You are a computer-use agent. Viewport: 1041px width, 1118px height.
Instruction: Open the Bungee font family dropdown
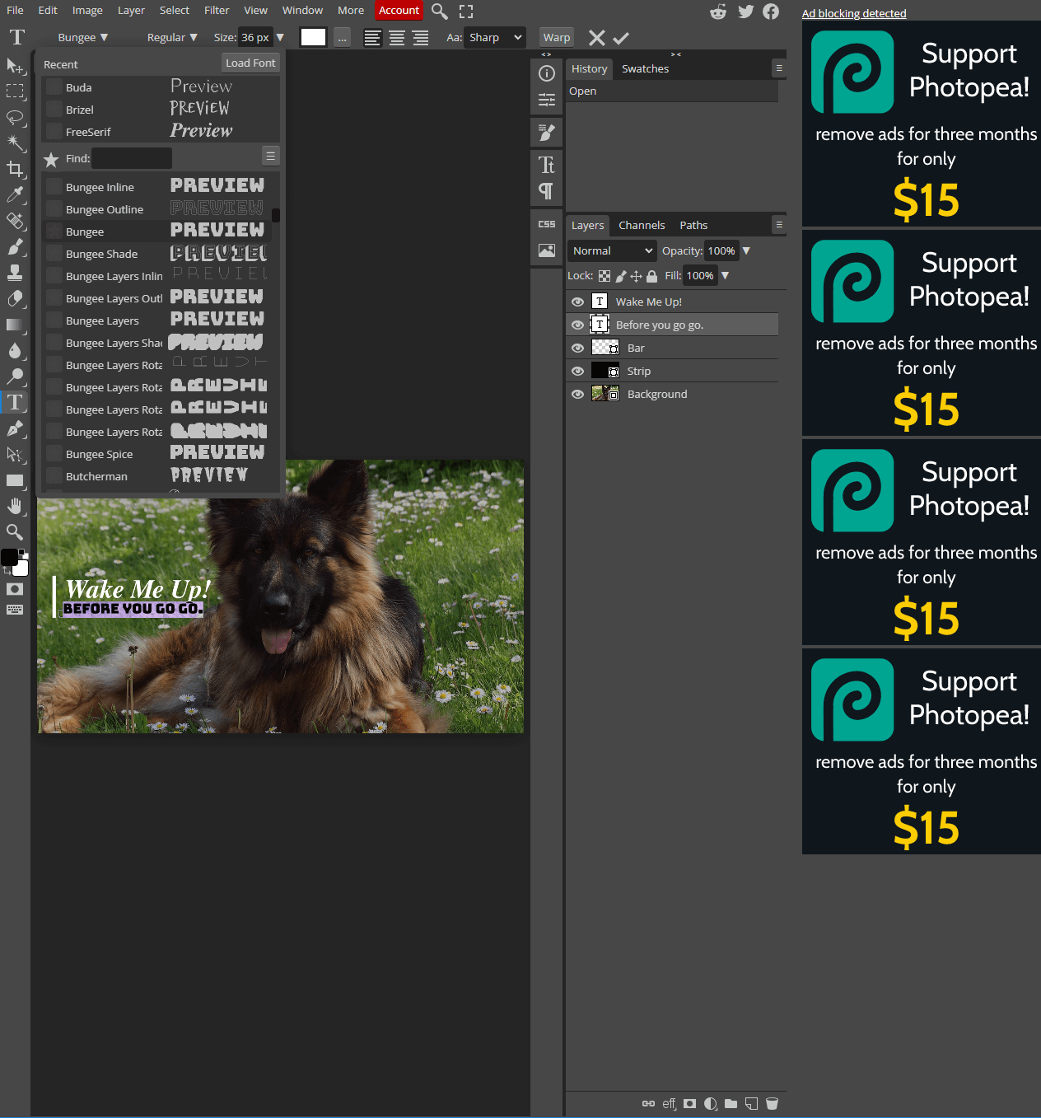[x=82, y=38]
